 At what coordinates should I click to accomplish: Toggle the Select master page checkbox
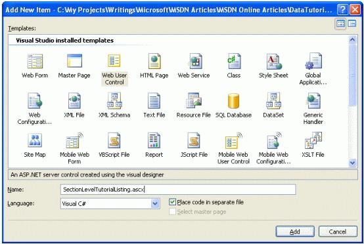coord(172,212)
